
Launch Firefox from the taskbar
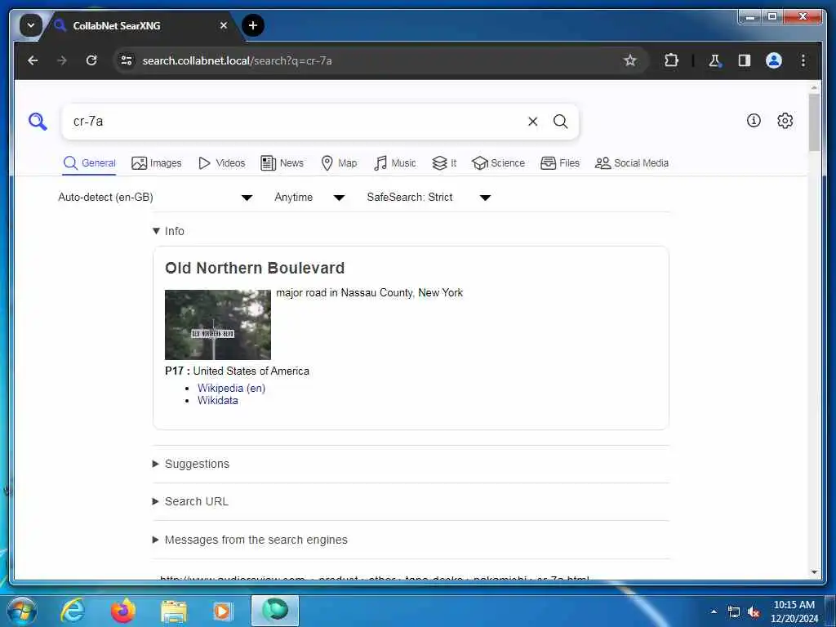(122, 611)
